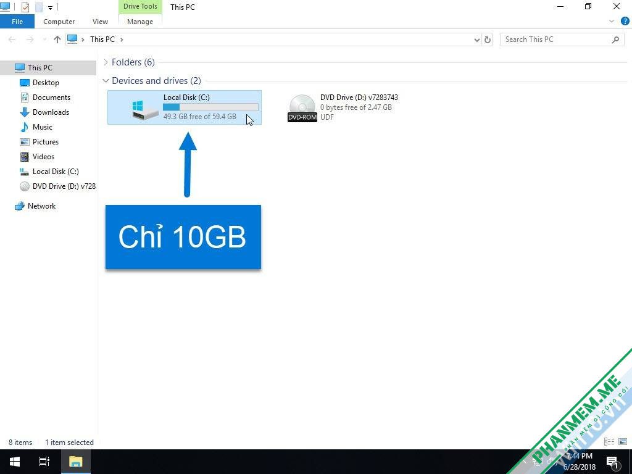Open the Windows Start menu
This screenshot has width=632, height=474.
click(15, 462)
